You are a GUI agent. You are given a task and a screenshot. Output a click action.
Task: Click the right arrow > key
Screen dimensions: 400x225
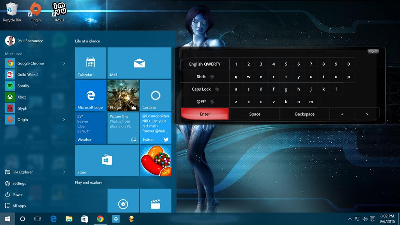(x=367, y=114)
